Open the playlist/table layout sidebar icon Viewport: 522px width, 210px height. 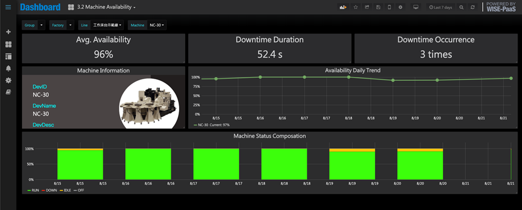8,56
